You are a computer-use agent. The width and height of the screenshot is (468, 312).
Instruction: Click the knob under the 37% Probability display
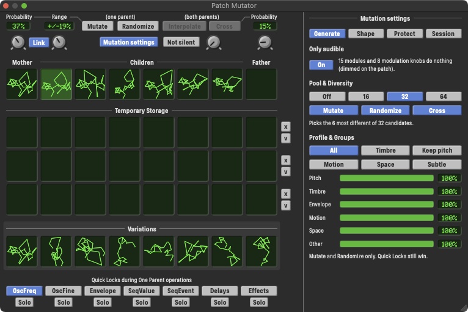(x=18, y=42)
